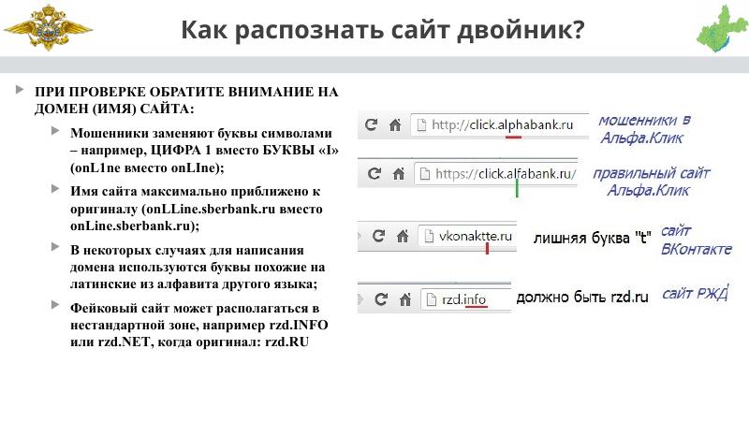Click the vkonaktte.ru address field
This screenshot has width=749, height=422.
coord(467,236)
